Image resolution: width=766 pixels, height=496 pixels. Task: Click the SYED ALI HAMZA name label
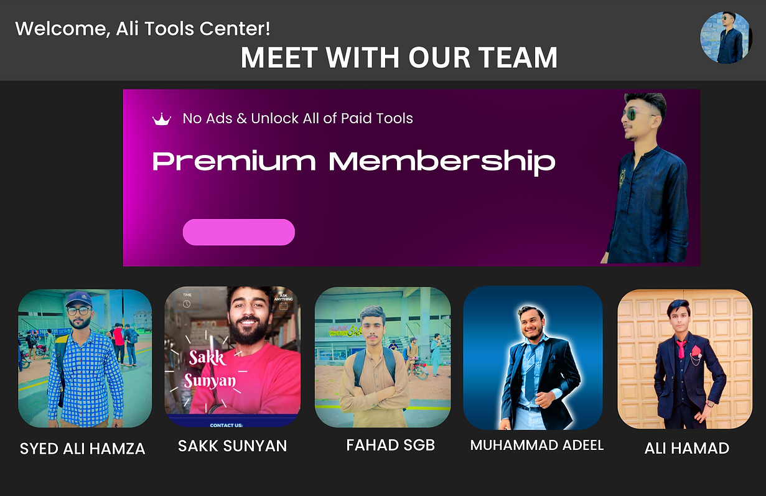pyautogui.click(x=82, y=449)
